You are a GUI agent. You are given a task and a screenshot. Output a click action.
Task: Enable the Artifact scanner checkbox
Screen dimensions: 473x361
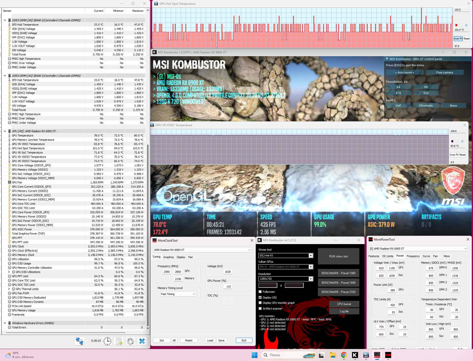coord(260,309)
